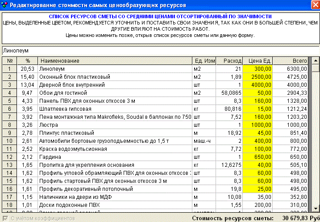Sort by the 'Наименование' column header
This screenshot has width=320, height=222.
pyautogui.click(x=114, y=61)
